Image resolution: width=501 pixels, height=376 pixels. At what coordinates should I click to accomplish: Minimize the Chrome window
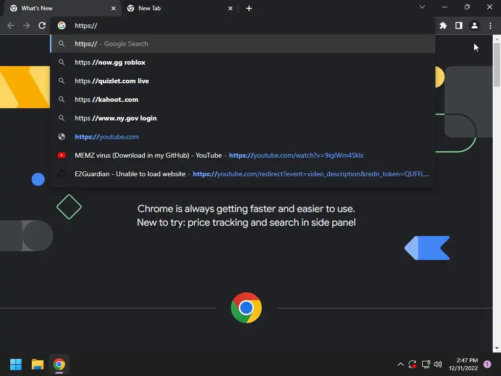445,7
